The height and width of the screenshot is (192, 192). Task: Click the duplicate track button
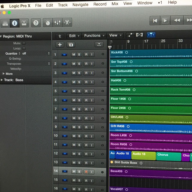click(71, 45)
